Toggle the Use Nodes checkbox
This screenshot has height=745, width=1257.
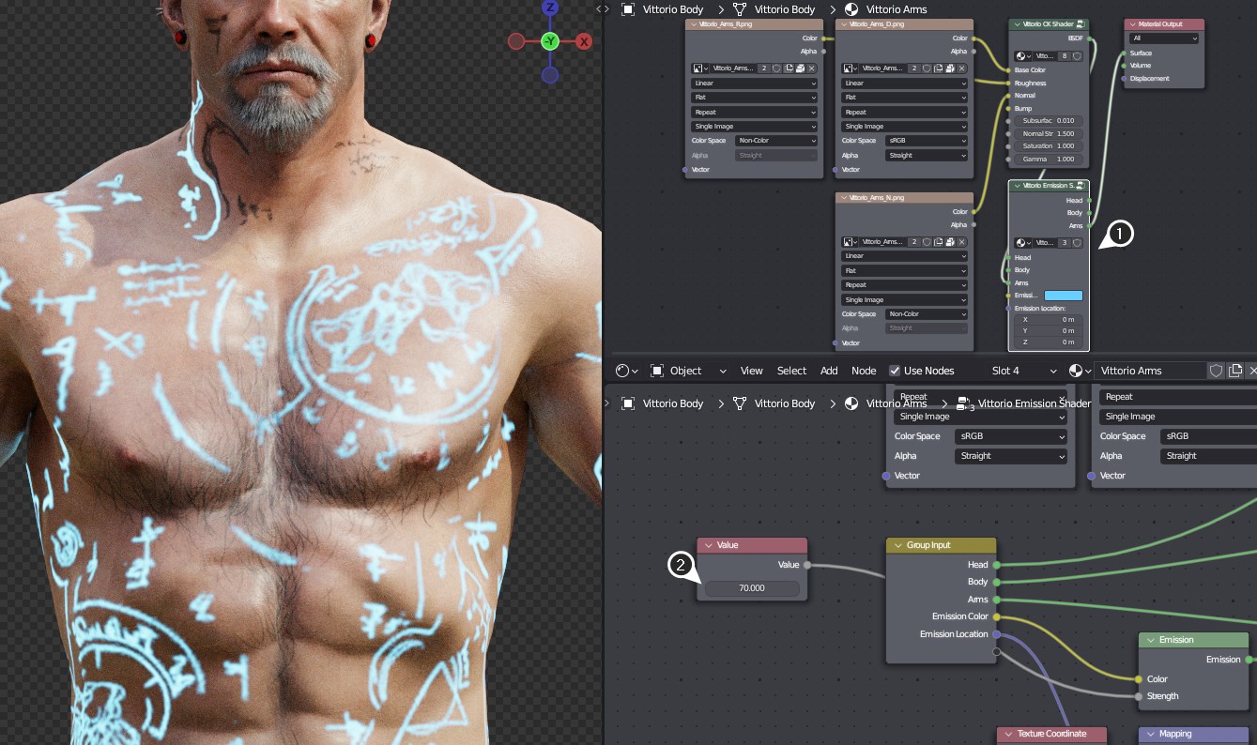(x=895, y=371)
